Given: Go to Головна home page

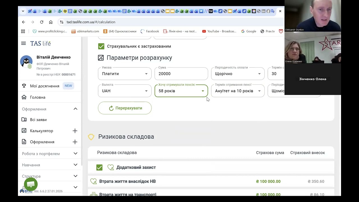Looking at the screenshot, I should 38,97.
